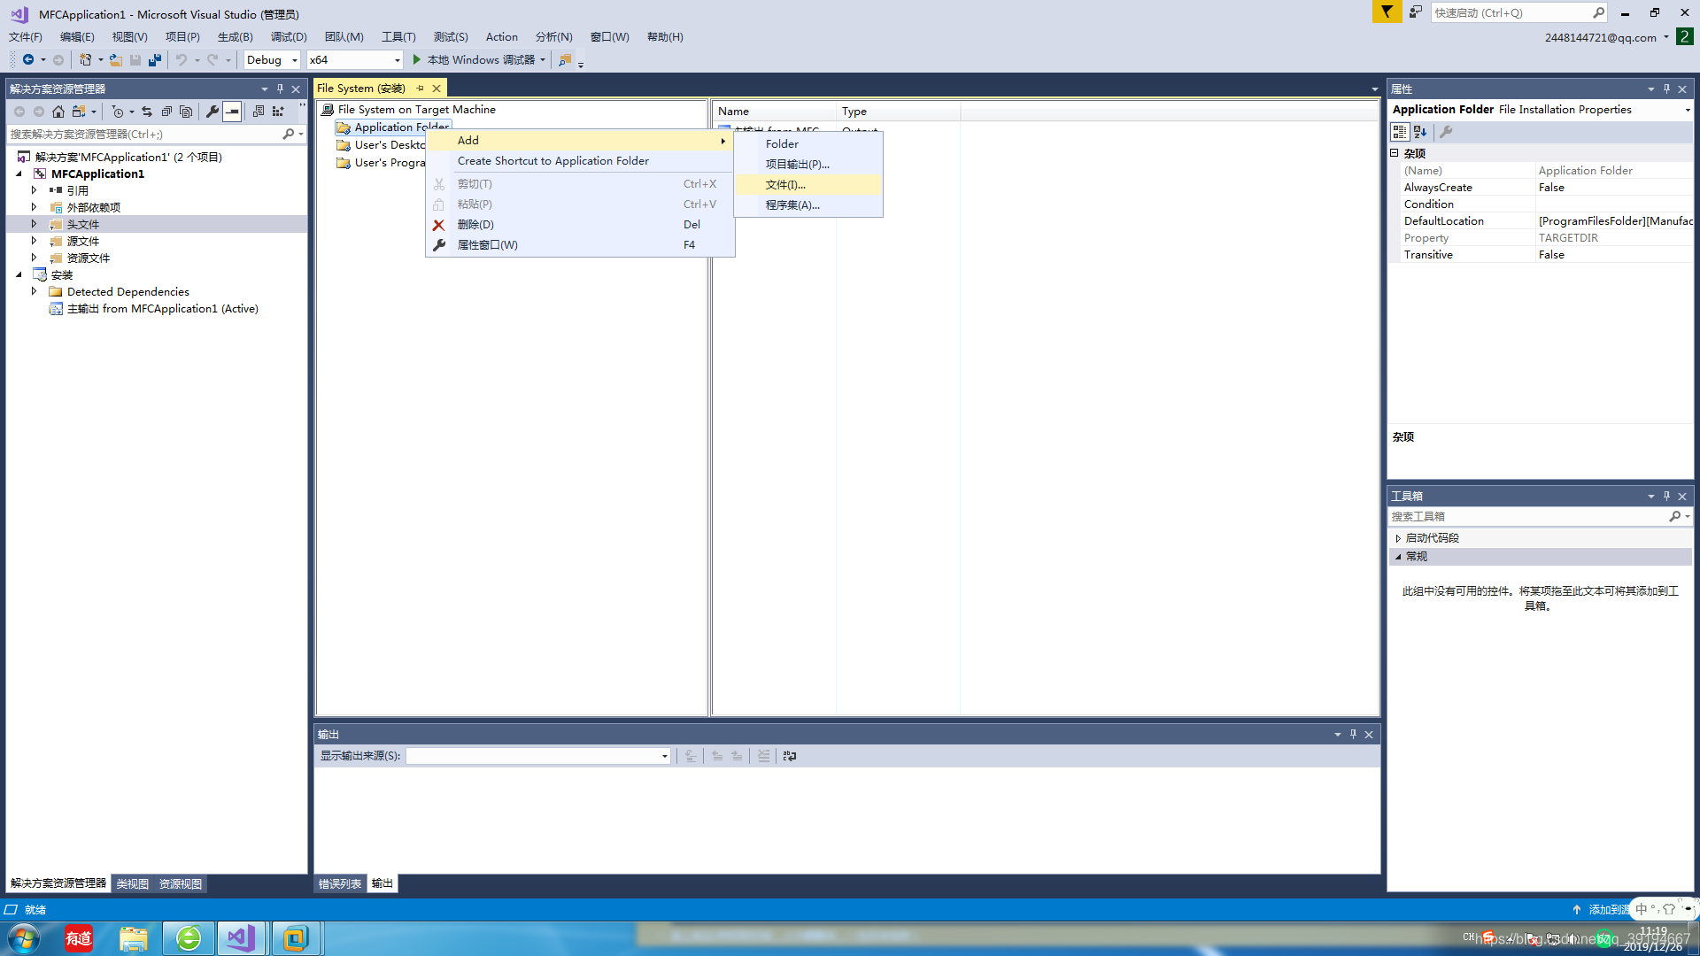This screenshot has width=1700, height=956.
Task: Toggle Preview Selected Items button in Solution Explorer
Action: coord(232,112)
